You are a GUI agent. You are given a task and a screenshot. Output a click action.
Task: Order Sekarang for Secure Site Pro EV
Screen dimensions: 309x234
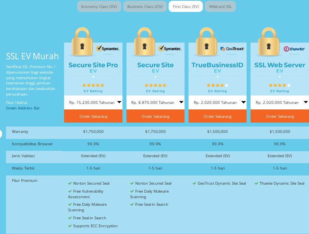pos(93,116)
